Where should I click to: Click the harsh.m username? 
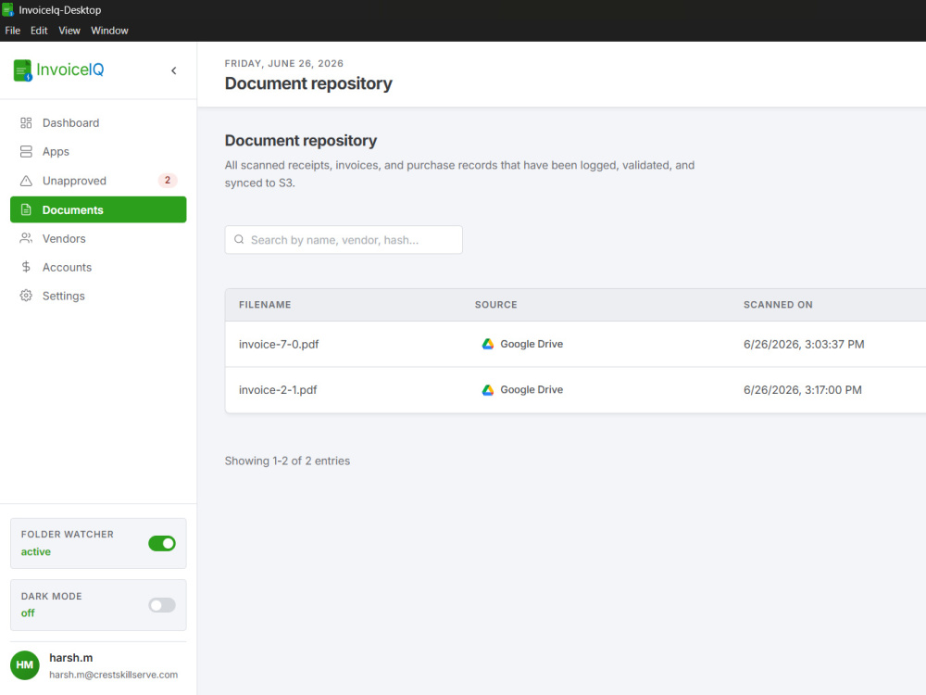tap(71, 658)
